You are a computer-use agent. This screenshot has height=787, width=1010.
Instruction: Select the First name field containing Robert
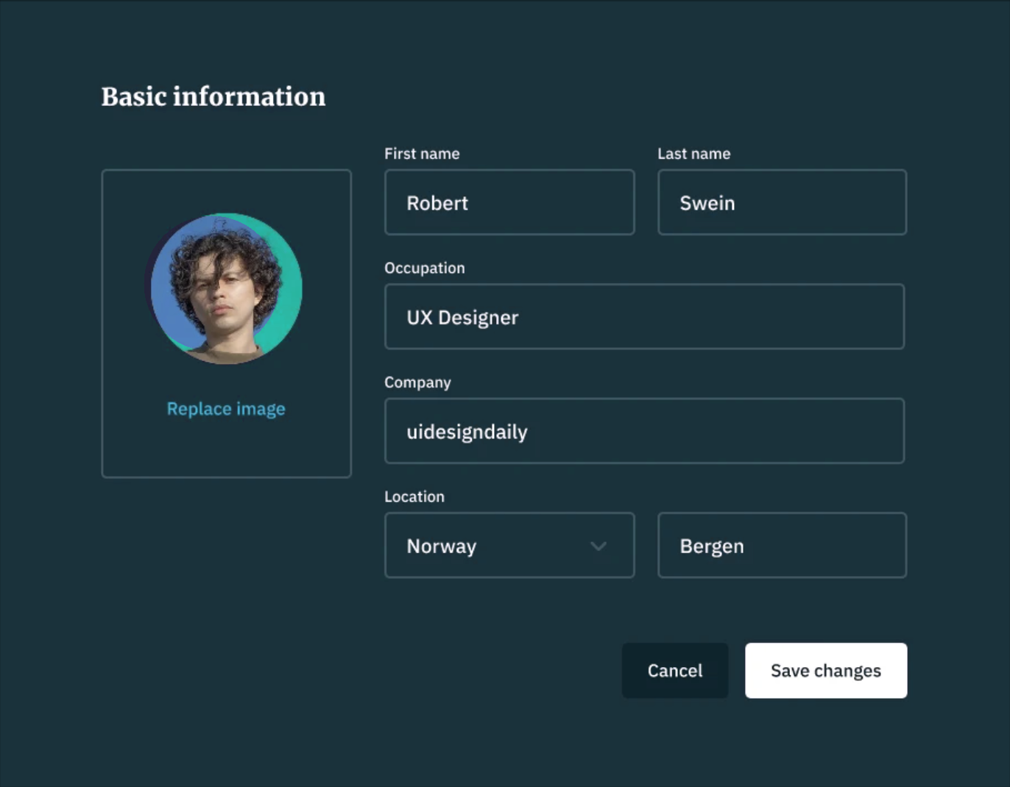pyautogui.click(x=509, y=203)
